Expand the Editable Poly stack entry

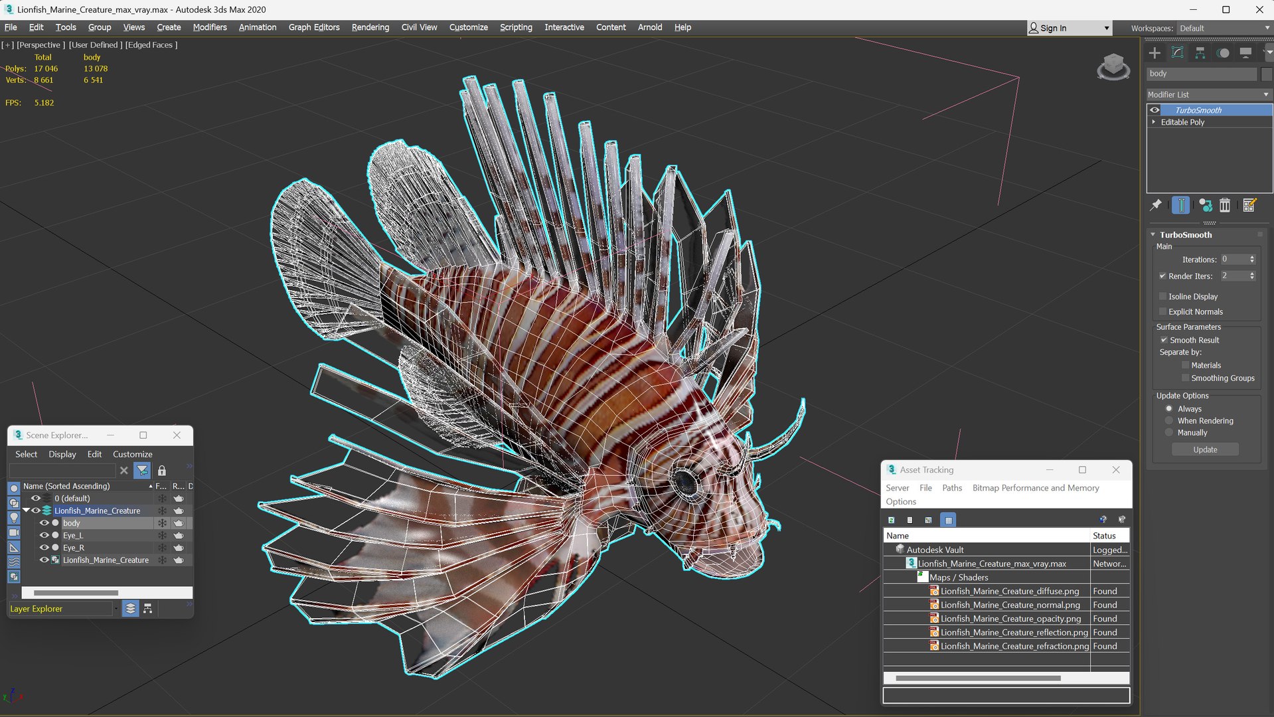coord(1154,122)
